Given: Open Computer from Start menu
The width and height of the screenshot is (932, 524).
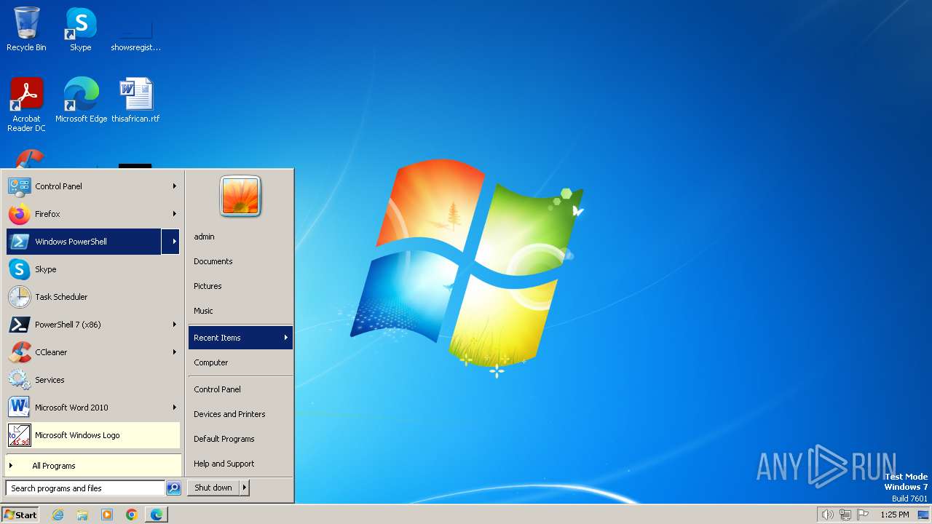Looking at the screenshot, I should coord(210,362).
